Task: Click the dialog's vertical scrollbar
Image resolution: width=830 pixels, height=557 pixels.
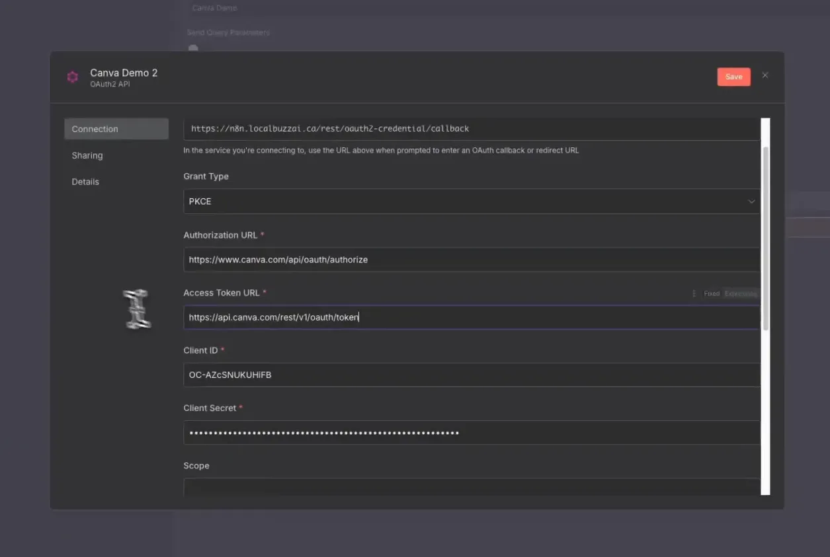Action: 766,238
